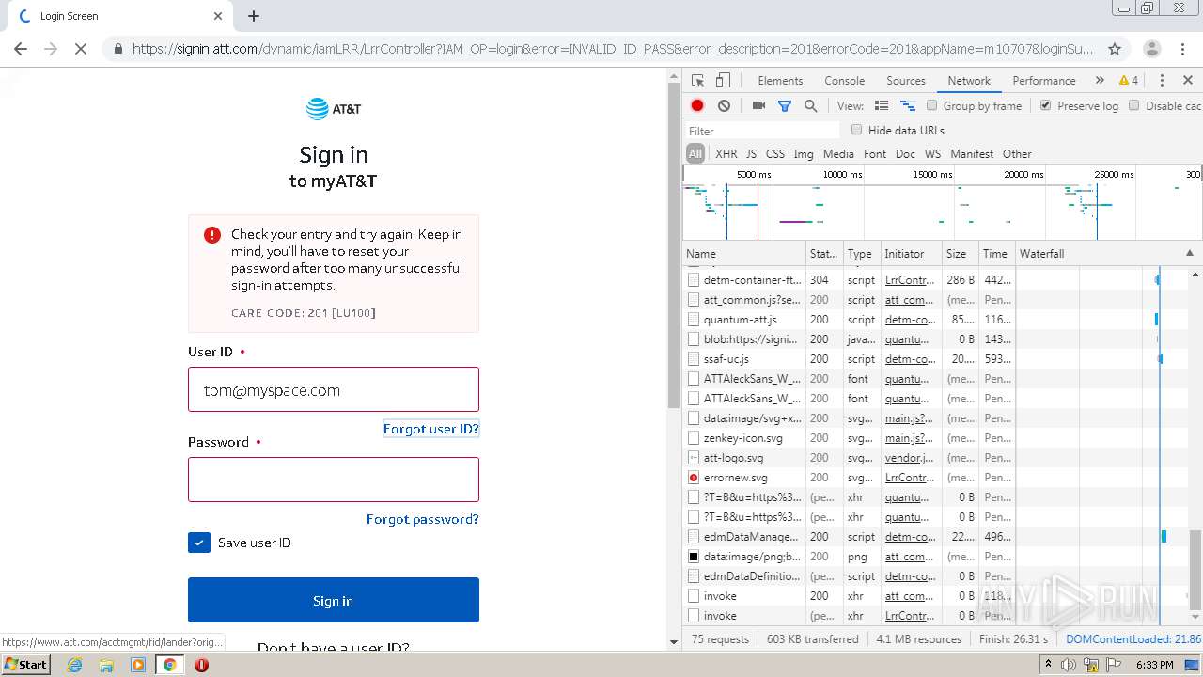
Task: Filter requests by JS type
Action: tap(751, 153)
